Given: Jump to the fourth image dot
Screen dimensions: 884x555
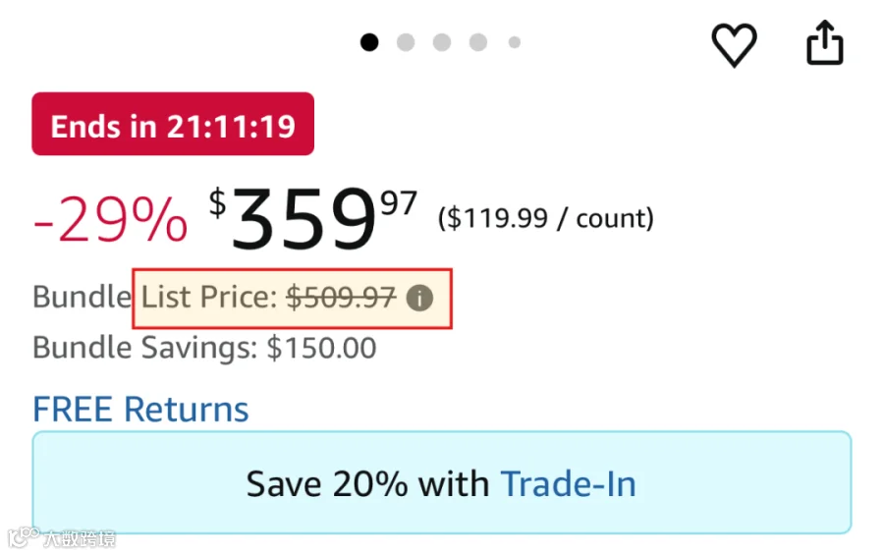Looking at the screenshot, I should [x=477, y=42].
